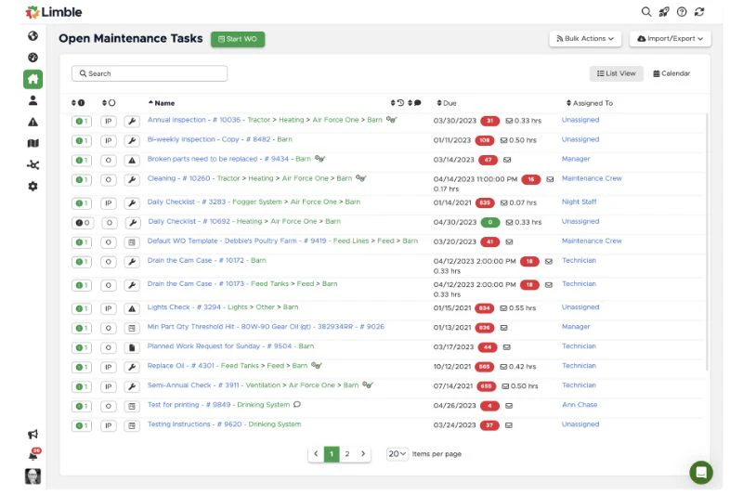Open the warning triangle icon in sidebar
The image size is (743, 495).
(x=33, y=122)
